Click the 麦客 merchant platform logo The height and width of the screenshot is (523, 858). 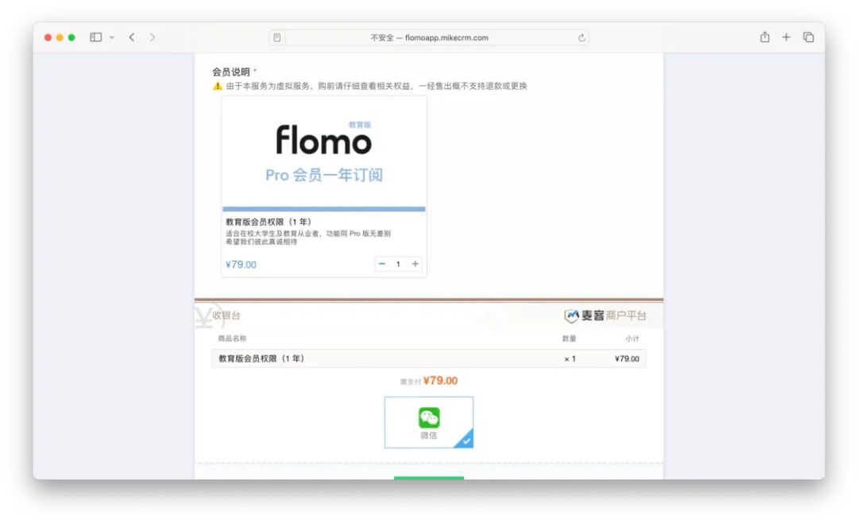click(x=605, y=316)
